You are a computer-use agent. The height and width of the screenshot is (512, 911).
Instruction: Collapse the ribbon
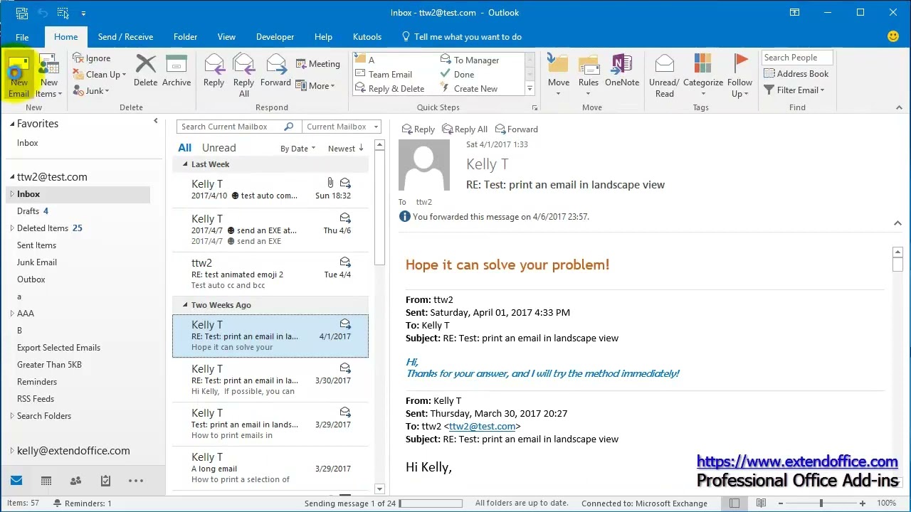tap(900, 108)
